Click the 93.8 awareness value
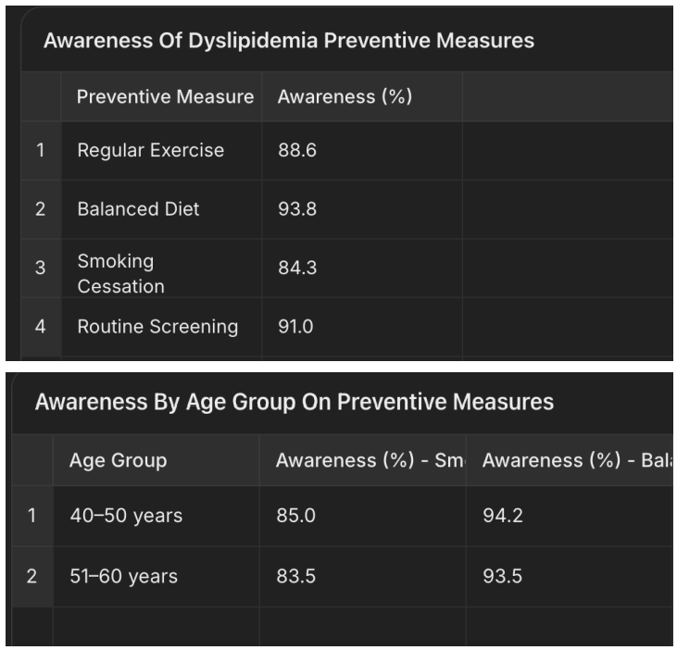Viewport: 677px width, 650px height. pyautogui.click(x=297, y=209)
